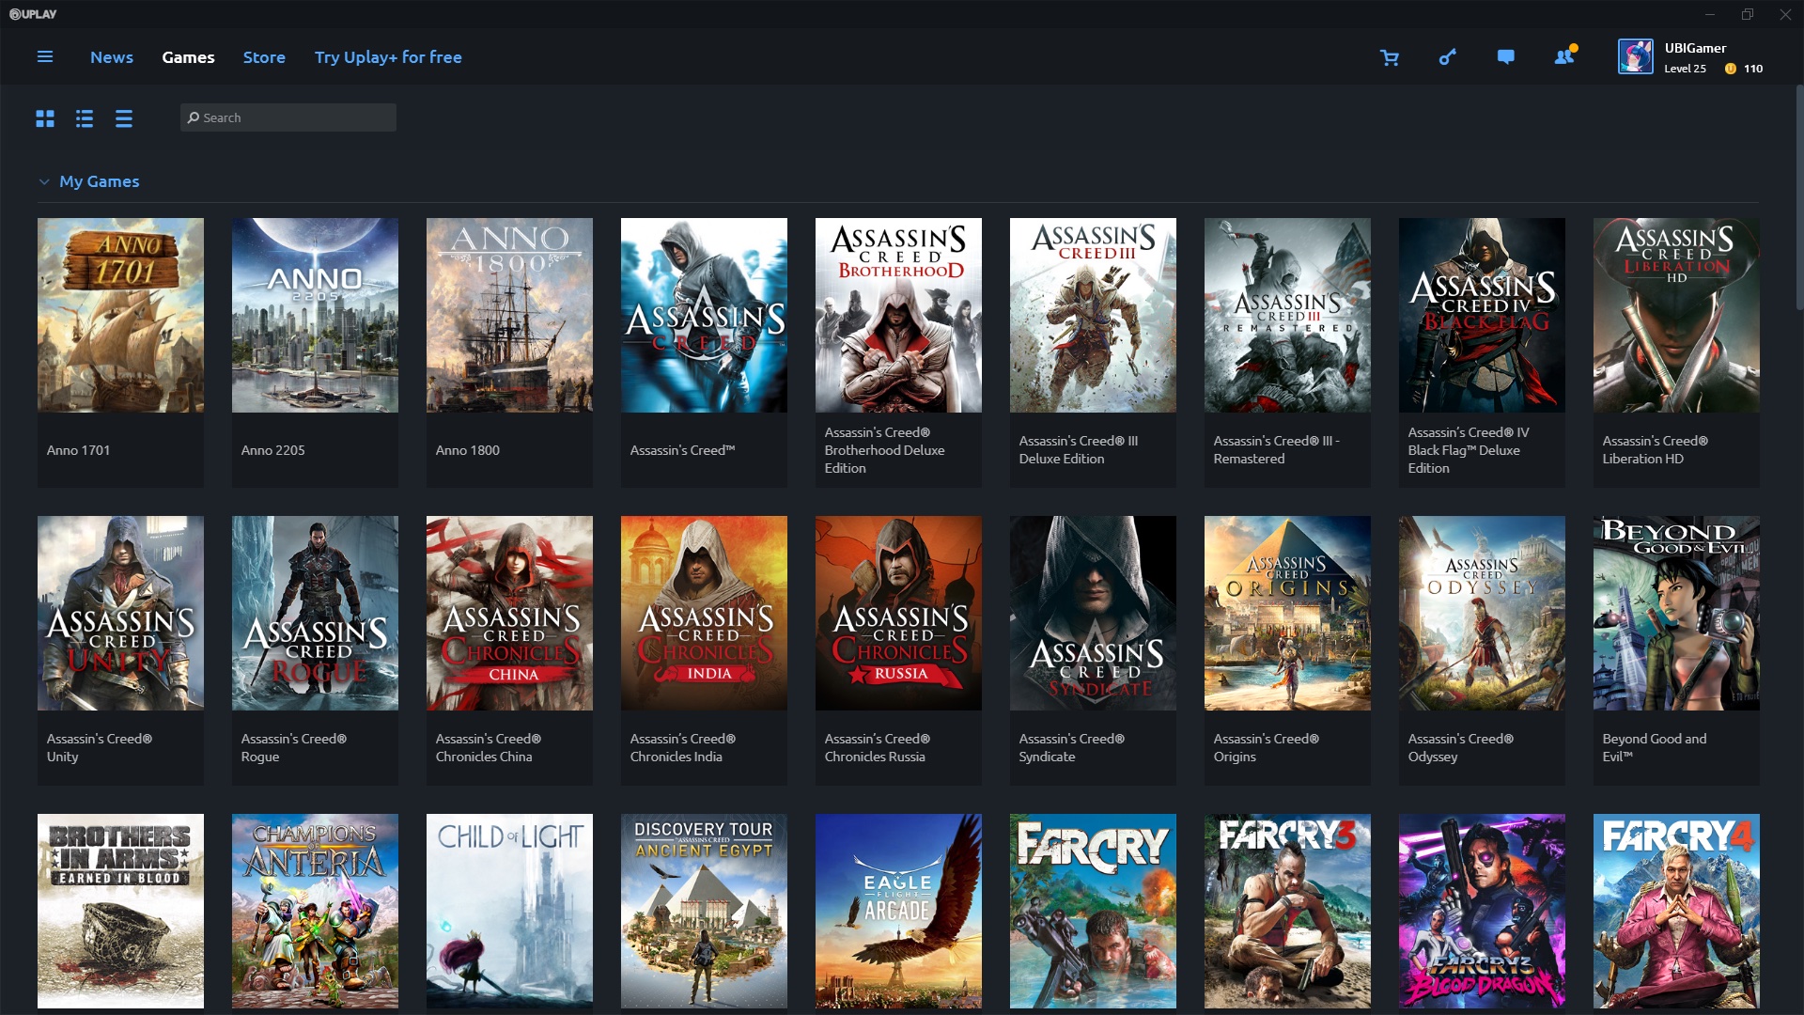This screenshot has height=1015, width=1804.
Task: Open the shopping cart
Action: (1390, 57)
